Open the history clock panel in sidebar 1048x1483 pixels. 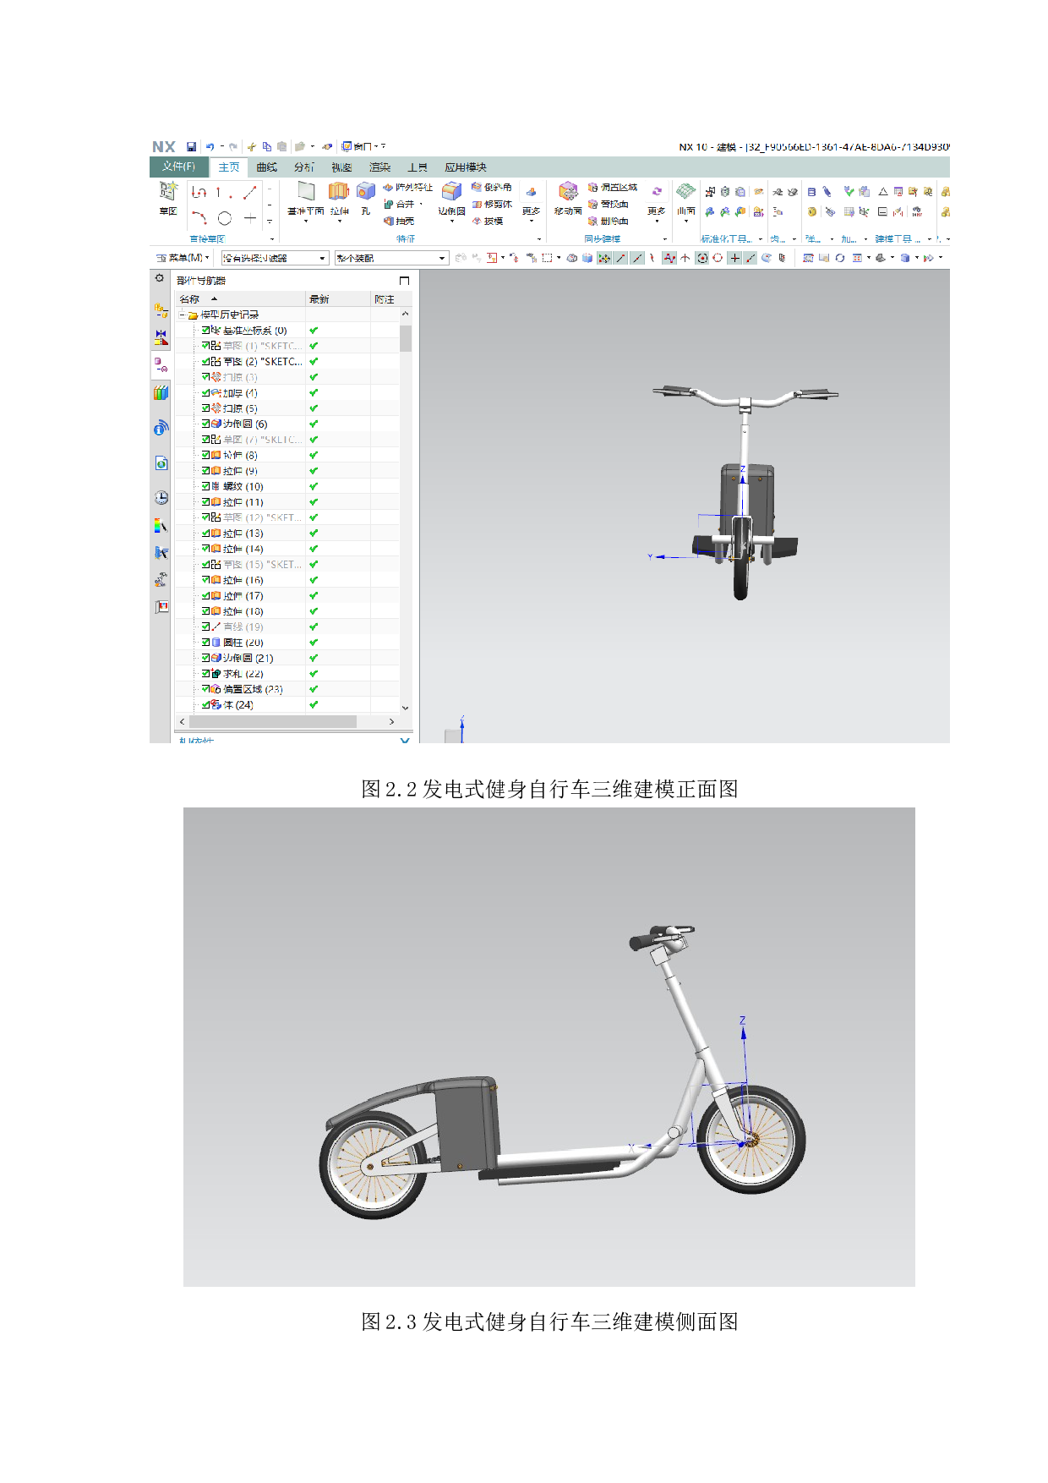tap(161, 498)
